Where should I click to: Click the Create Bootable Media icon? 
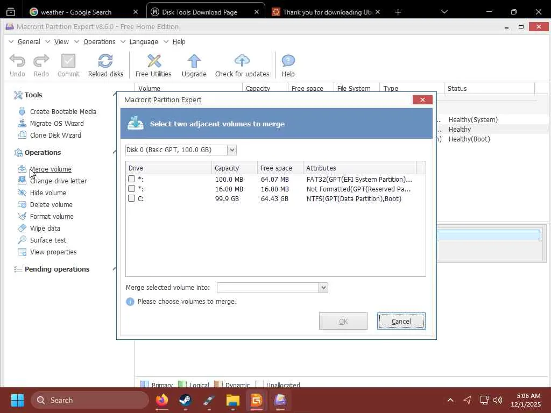tap(22, 111)
